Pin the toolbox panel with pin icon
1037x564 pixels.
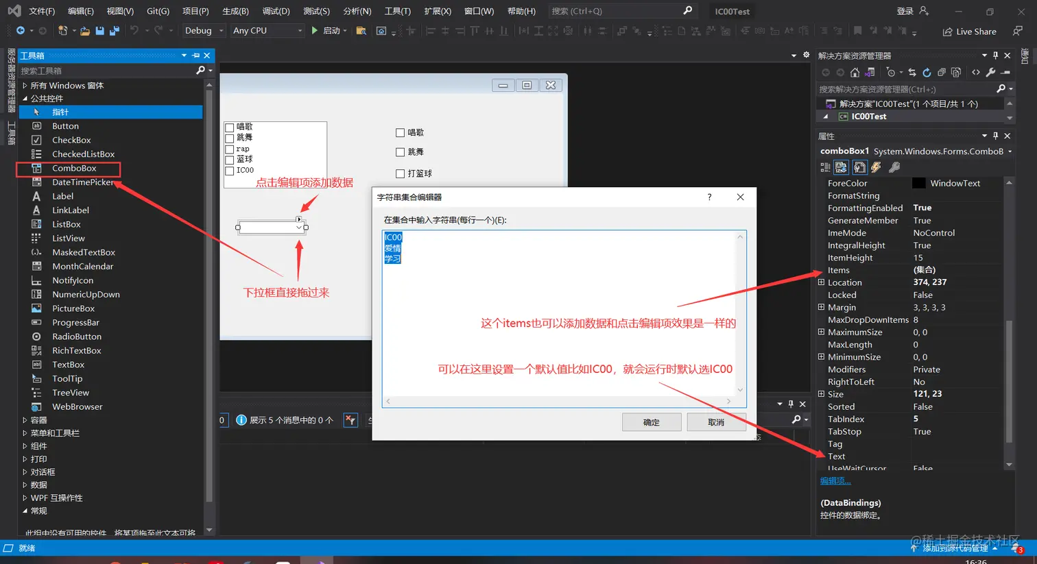tap(196, 56)
